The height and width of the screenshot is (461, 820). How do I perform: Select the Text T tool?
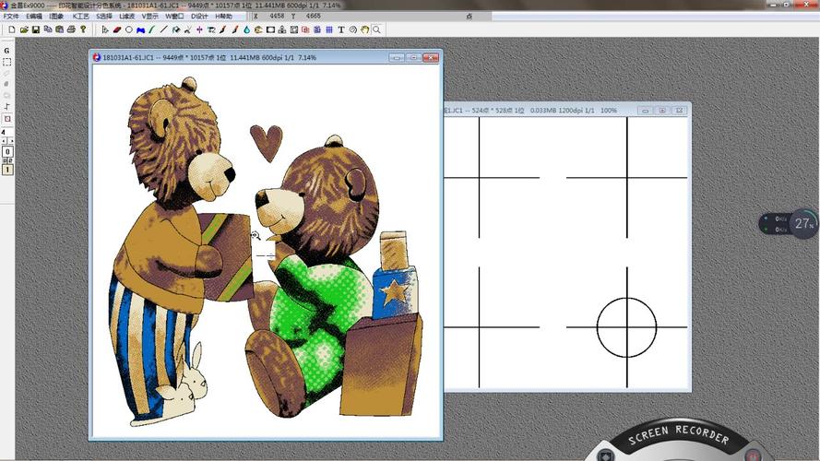click(x=341, y=30)
